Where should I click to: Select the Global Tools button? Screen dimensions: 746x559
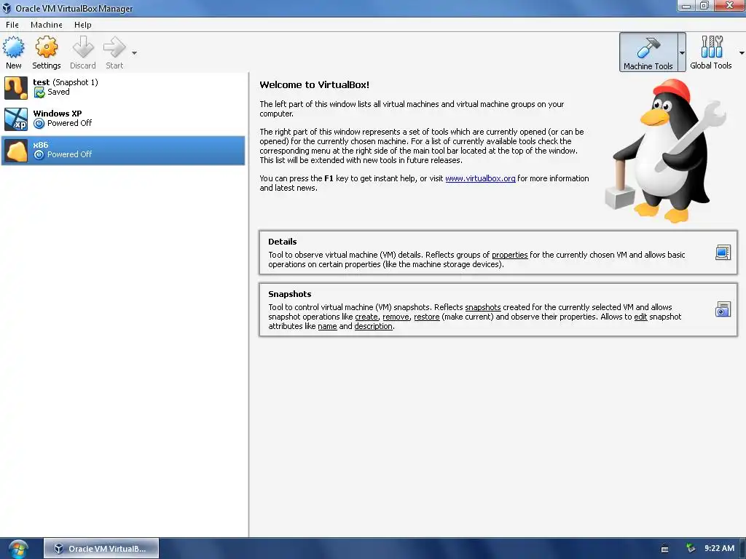(x=711, y=52)
